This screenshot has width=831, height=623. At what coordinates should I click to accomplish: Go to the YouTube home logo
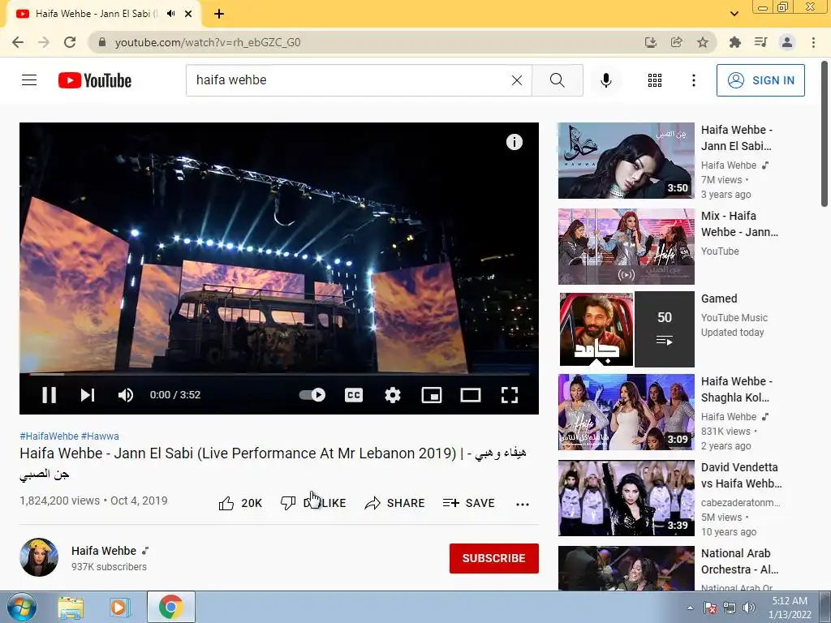[95, 80]
